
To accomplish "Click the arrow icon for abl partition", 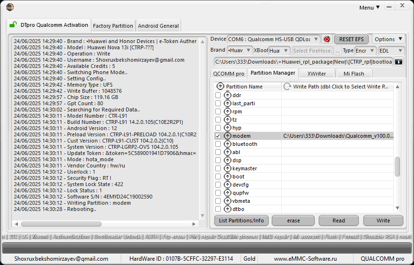I will pos(227,153).
